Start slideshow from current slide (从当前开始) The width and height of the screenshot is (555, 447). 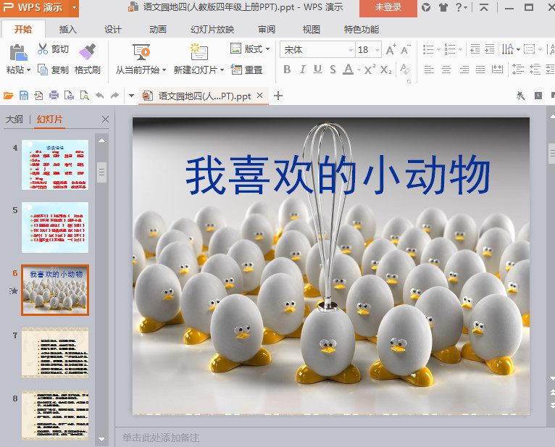141,52
